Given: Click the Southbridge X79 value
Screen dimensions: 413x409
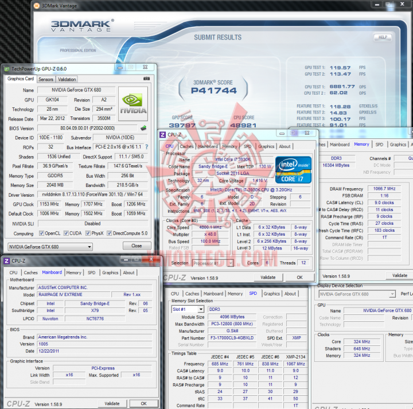Looking at the screenshot, I should 95,310.
